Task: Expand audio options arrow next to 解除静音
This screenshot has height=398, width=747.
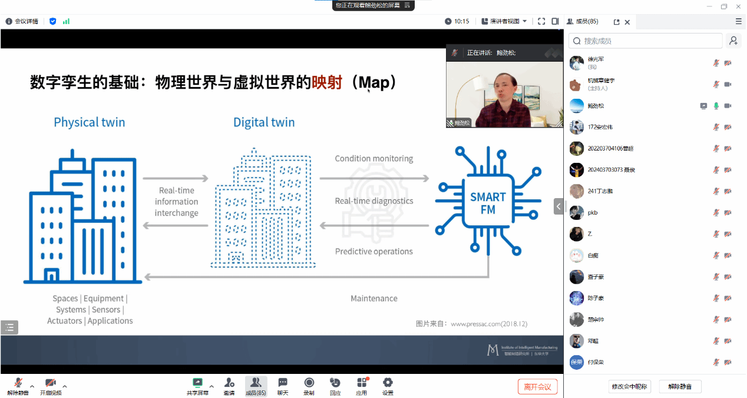Action: tap(32, 386)
